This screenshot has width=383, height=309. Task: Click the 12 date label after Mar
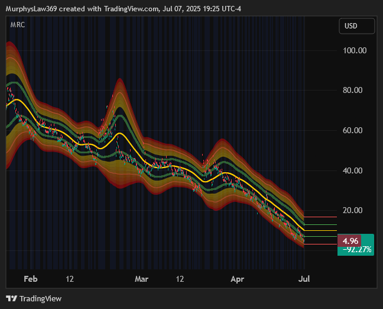180,279
